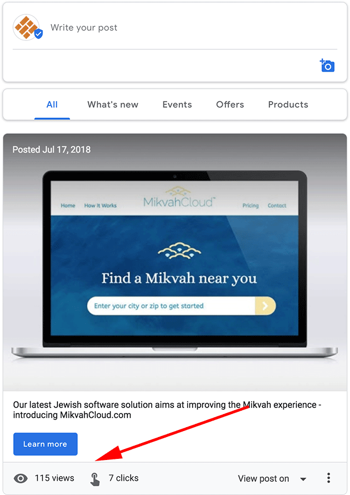The image size is (350, 495).
Task: Click the Learn more button
Action: click(45, 444)
